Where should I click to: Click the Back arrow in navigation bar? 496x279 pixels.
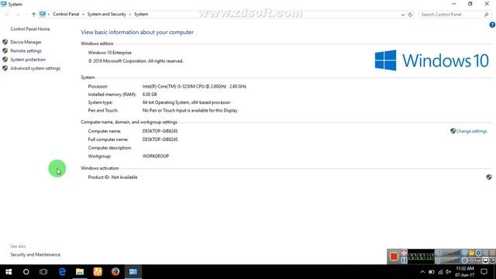7,14
